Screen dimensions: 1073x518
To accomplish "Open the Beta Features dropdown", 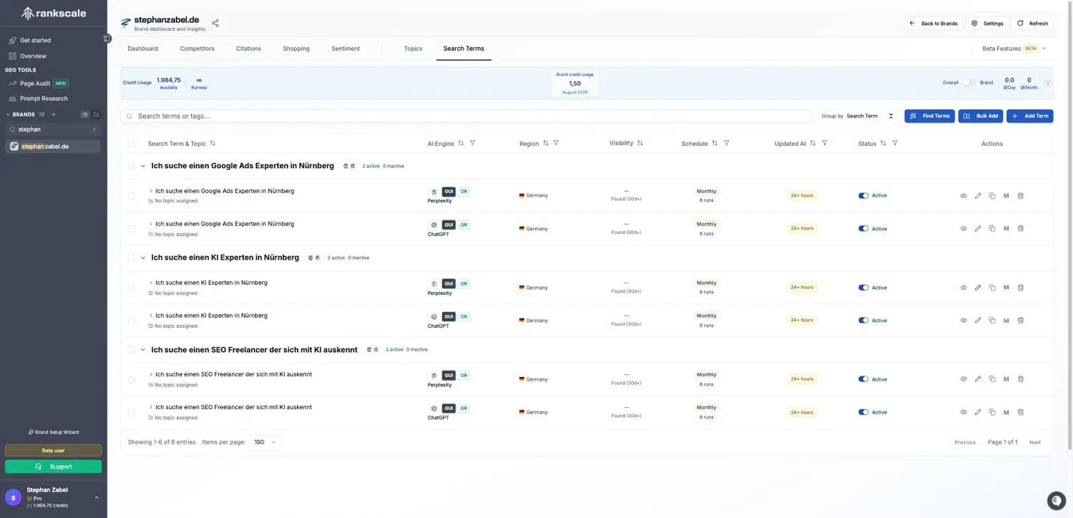I will (x=1014, y=49).
